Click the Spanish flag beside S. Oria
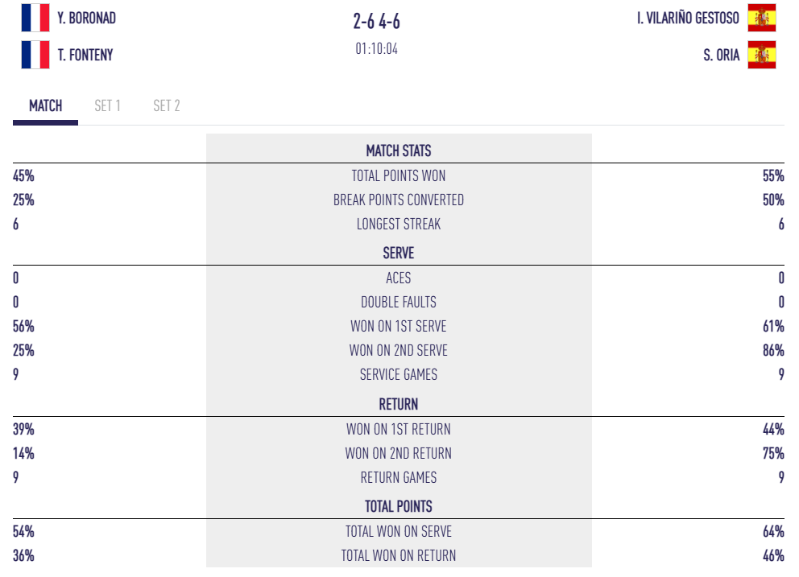The image size is (799, 577). click(x=761, y=55)
